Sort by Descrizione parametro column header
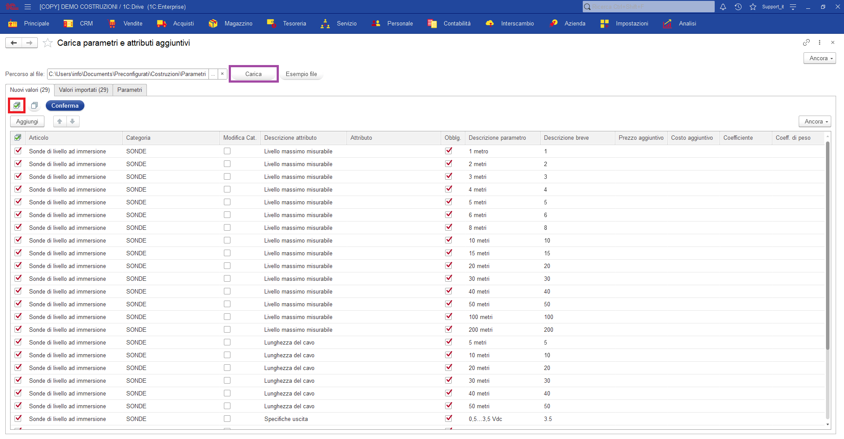 point(502,138)
